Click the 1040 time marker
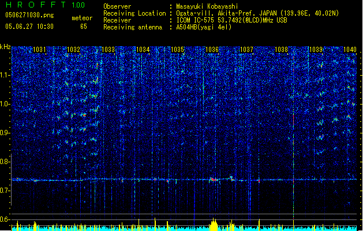363x231 pixels. (x=350, y=49)
